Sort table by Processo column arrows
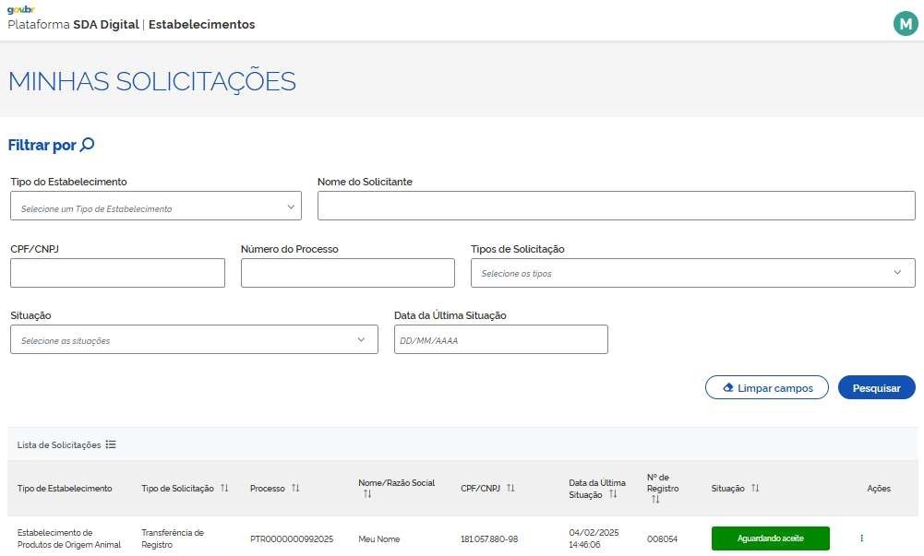The width and height of the screenshot is (924, 556). pos(295,488)
